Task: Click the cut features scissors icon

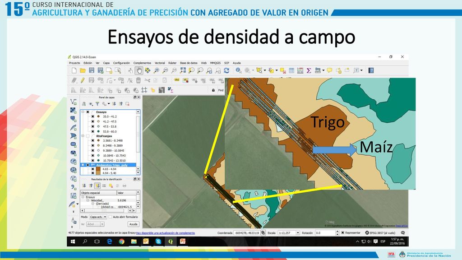Action: coord(148,80)
